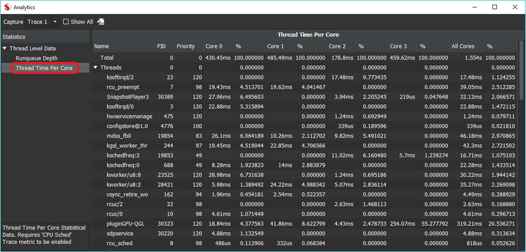Viewport: 526px width, 252px height.
Task: Click the CSV export icon in toolbar
Action: 101,22
